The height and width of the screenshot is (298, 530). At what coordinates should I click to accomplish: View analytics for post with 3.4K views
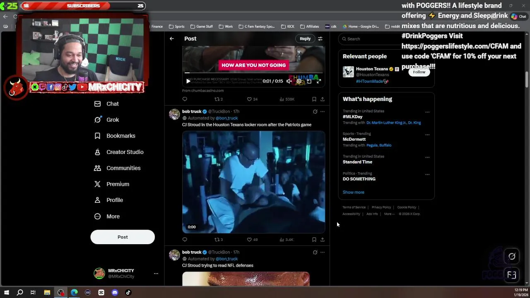point(287,239)
